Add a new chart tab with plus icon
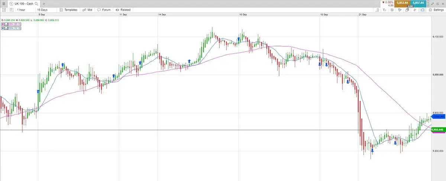This screenshot has height=181, width=446. tap(44, 3)
